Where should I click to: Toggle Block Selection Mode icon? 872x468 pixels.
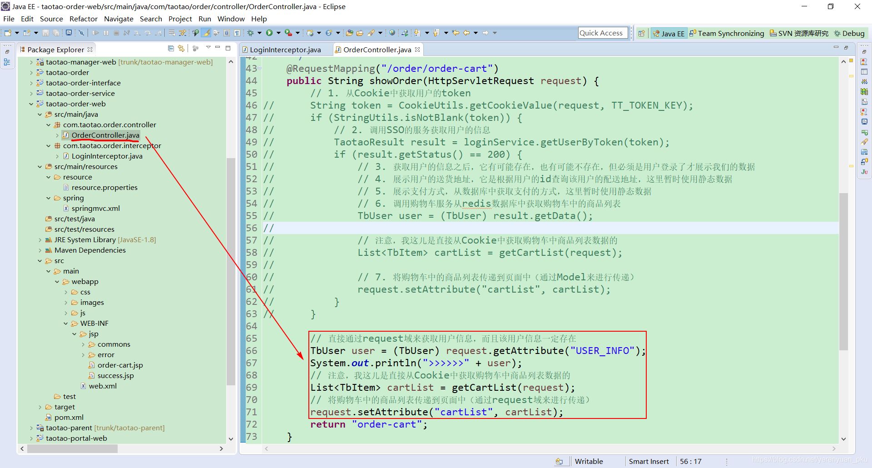point(227,33)
